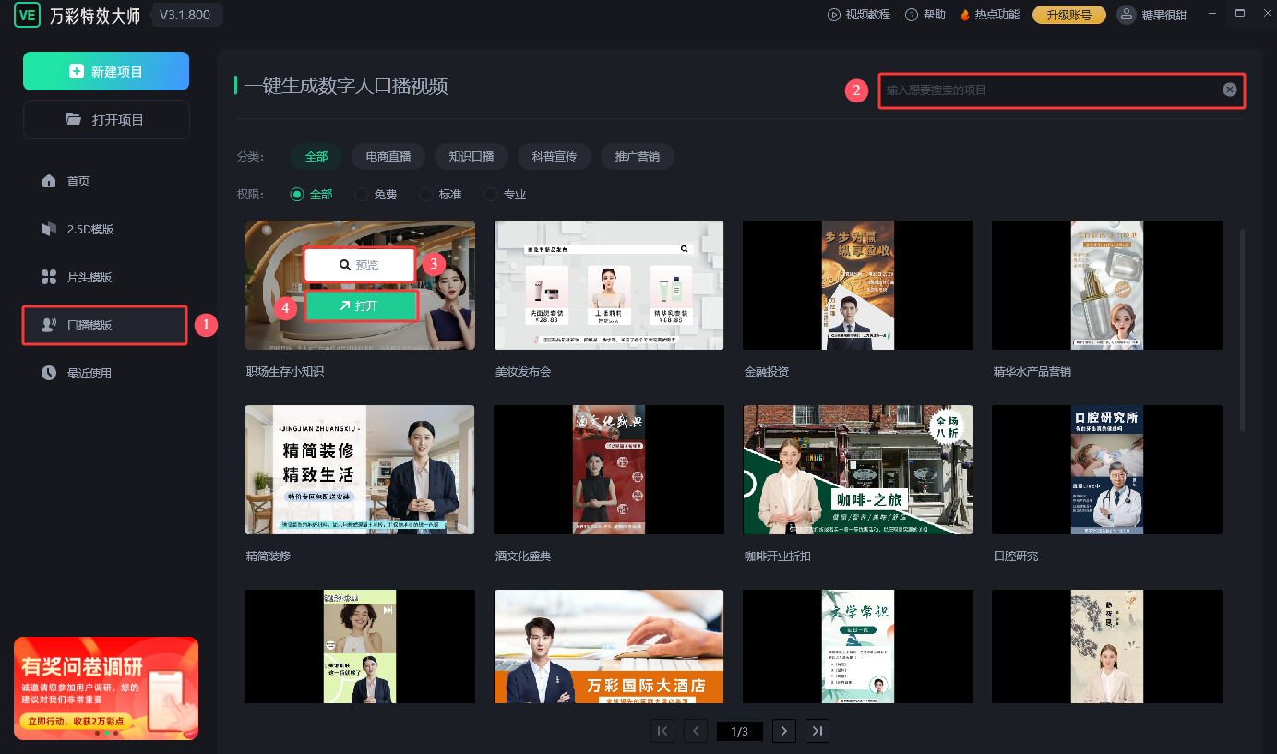Filter templates by 知识口播 category

tap(471, 157)
